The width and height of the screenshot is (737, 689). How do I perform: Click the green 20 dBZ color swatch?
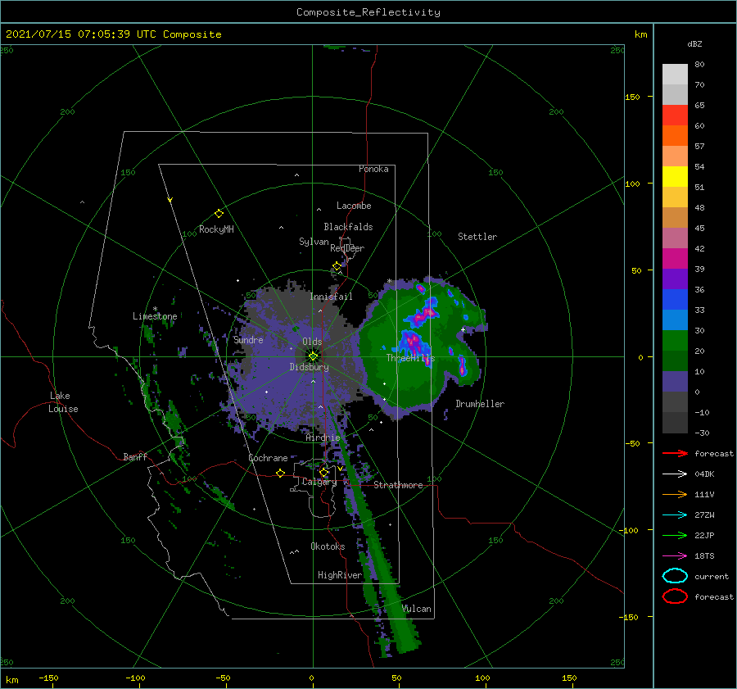click(x=675, y=341)
